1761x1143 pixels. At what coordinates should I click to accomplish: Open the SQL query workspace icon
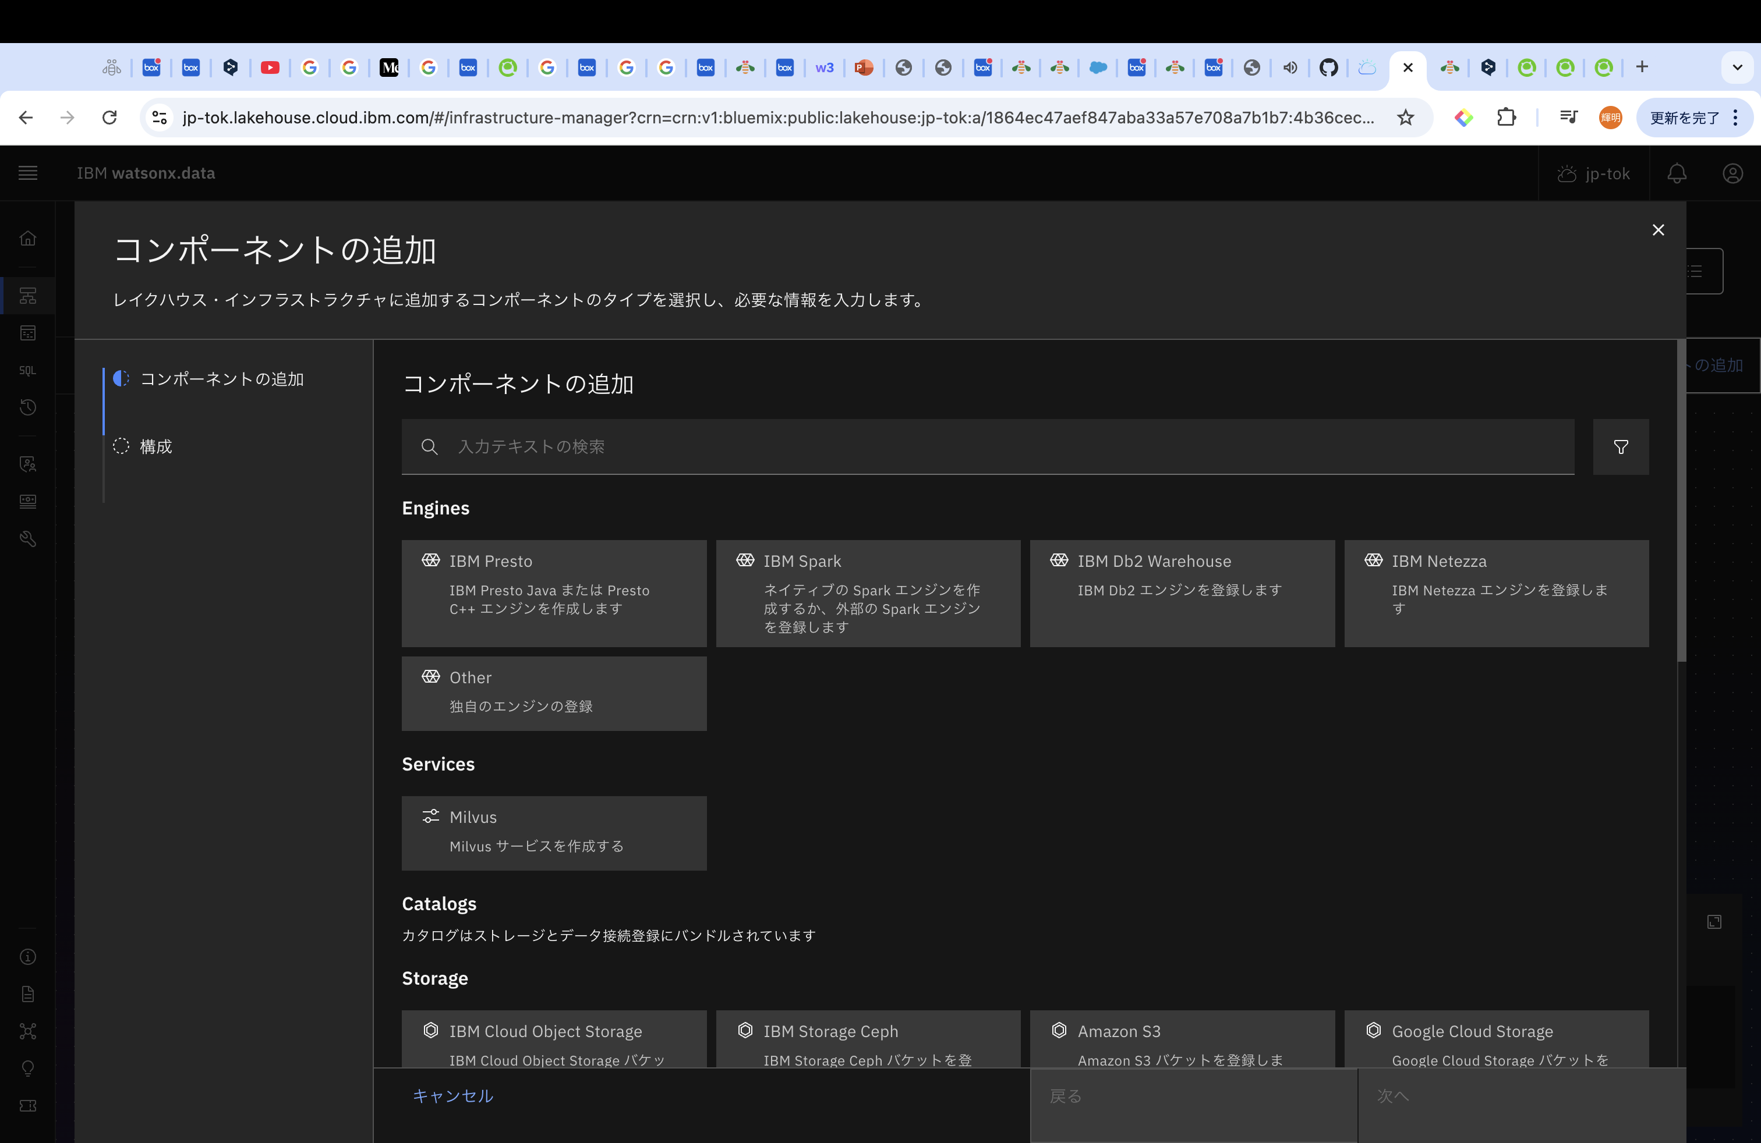(27, 370)
